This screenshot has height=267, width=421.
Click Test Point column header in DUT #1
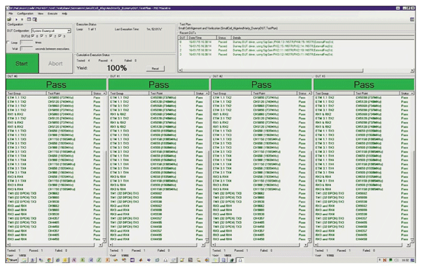pos(171,93)
